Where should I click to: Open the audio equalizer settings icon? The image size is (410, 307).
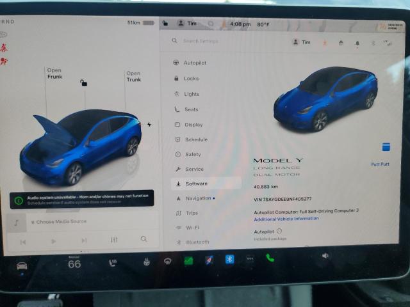[x=114, y=239]
